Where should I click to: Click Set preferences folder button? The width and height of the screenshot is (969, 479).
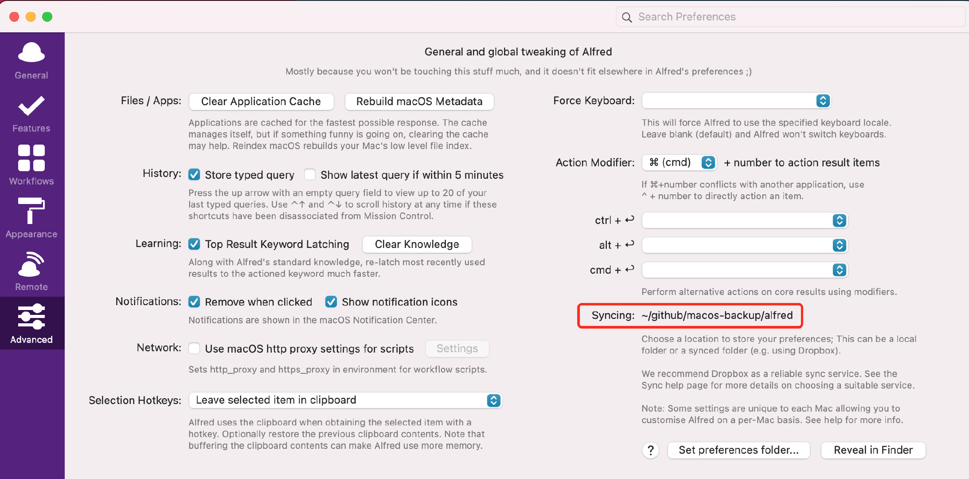click(x=739, y=450)
